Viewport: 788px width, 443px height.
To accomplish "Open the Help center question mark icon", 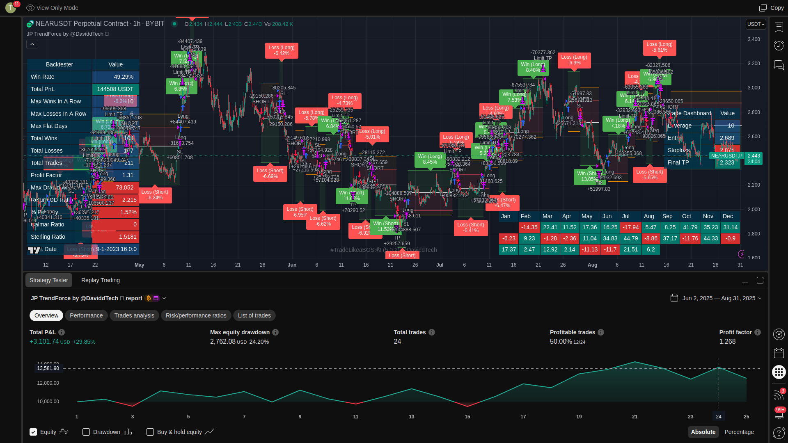I will tap(779, 433).
